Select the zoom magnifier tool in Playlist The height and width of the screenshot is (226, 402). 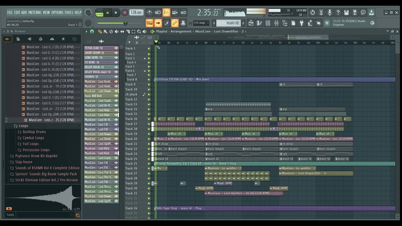(139, 31)
